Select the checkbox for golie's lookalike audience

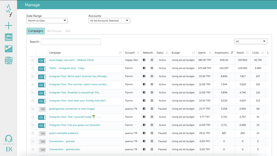point(33,133)
